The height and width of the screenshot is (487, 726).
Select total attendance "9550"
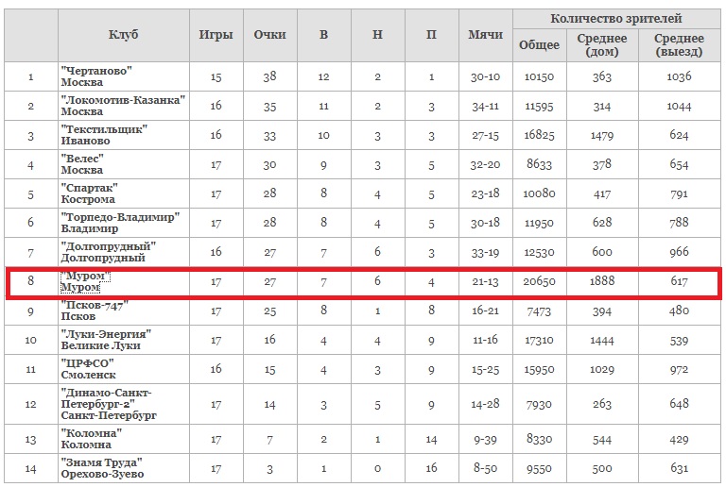(540, 468)
